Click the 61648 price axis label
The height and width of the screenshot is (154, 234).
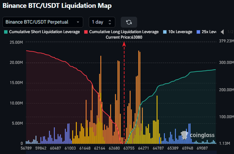pyautogui.click(x=85, y=148)
